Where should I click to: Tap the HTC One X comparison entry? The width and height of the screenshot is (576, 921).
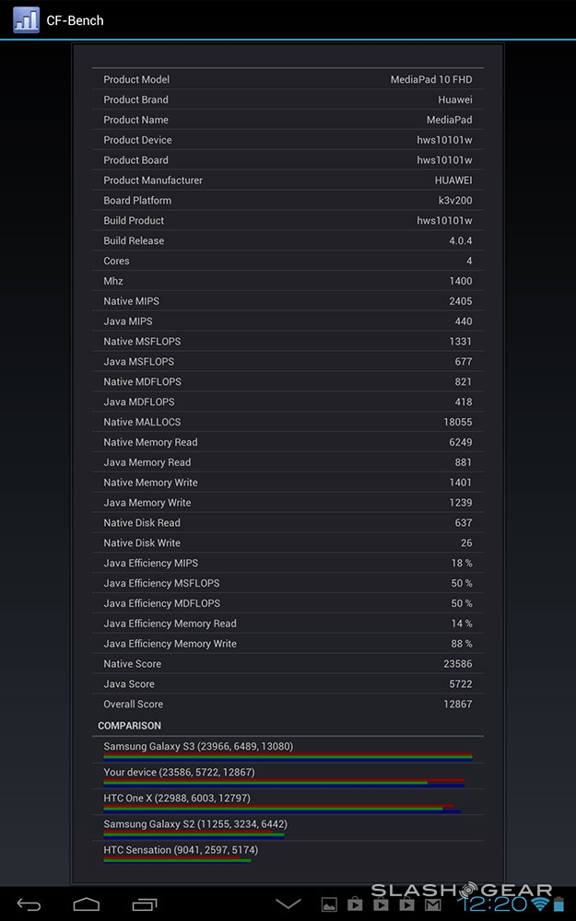pyautogui.click(x=288, y=802)
